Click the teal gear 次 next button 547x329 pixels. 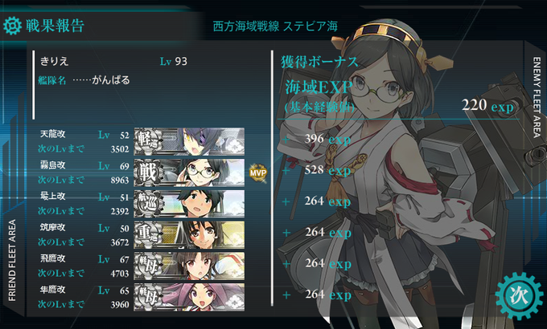[520, 295]
